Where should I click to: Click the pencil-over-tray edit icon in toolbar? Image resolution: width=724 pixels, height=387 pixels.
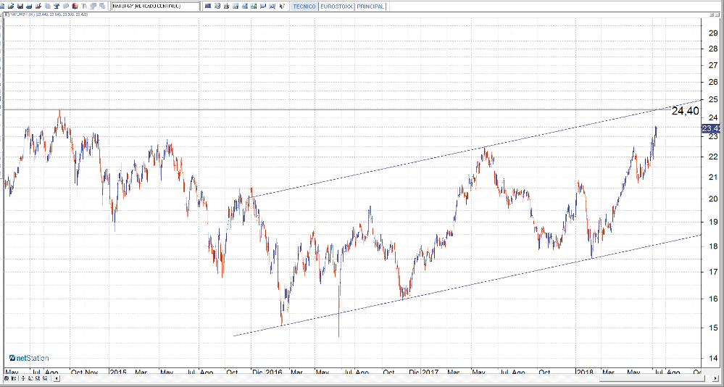click(38, 6)
